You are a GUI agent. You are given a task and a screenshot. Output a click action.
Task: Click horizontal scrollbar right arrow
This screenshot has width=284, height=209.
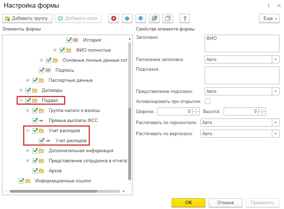pos(124,191)
